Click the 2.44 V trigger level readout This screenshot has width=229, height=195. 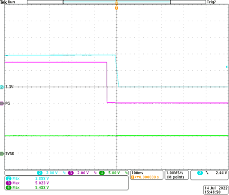[x=221, y=173]
